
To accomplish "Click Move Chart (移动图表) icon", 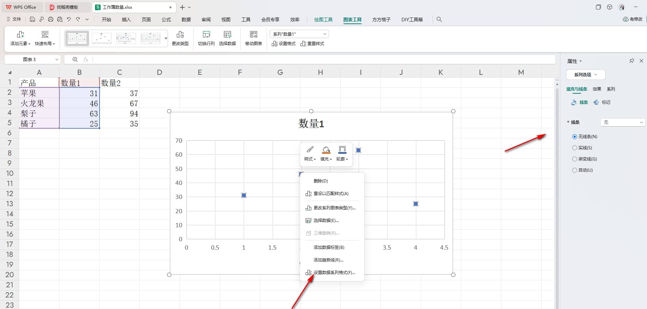I will point(254,34).
